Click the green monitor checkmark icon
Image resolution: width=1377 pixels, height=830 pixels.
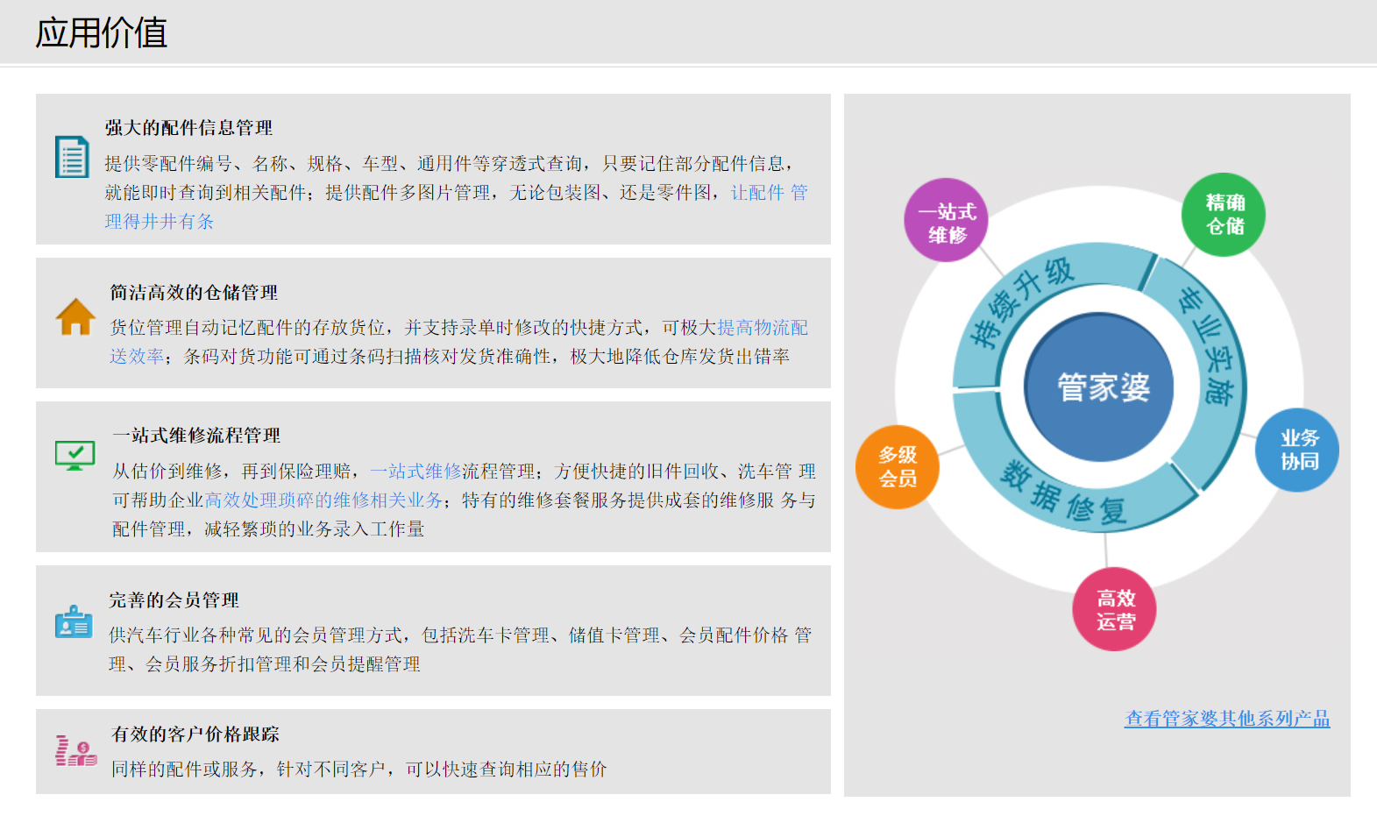click(x=75, y=456)
